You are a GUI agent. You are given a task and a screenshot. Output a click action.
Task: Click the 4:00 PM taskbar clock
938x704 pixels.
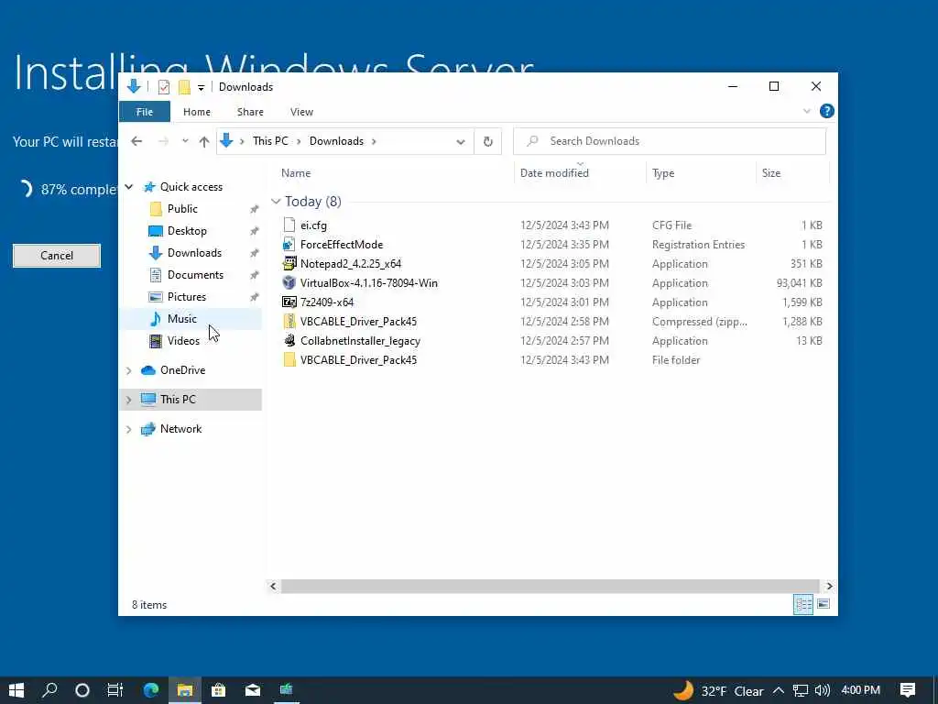tap(860, 690)
